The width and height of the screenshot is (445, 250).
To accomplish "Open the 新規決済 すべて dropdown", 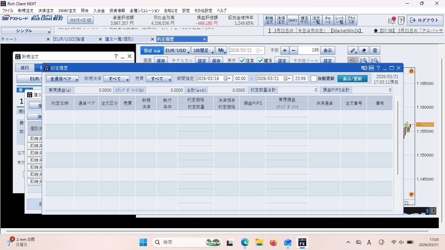I will (116, 79).
